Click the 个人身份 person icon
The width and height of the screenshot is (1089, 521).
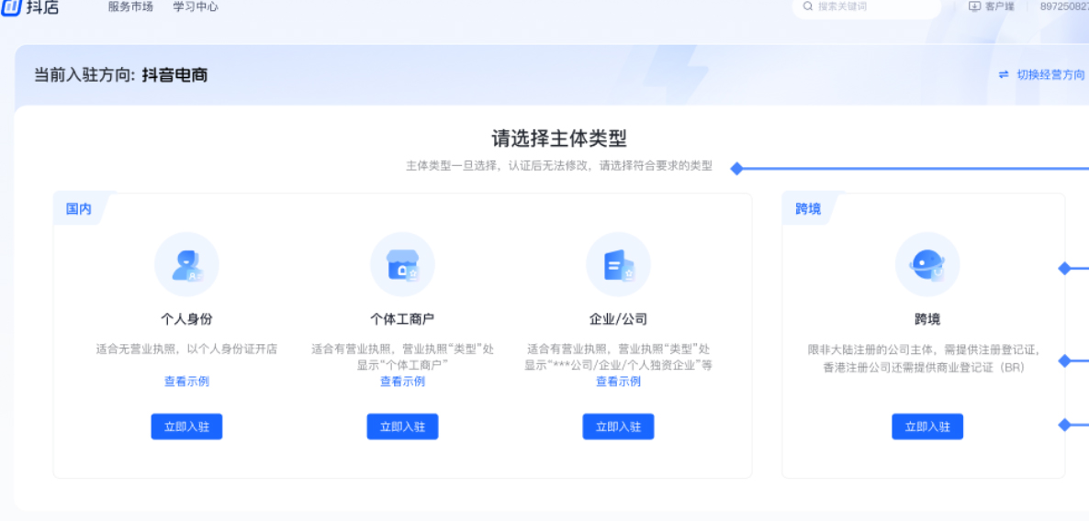[x=186, y=264]
